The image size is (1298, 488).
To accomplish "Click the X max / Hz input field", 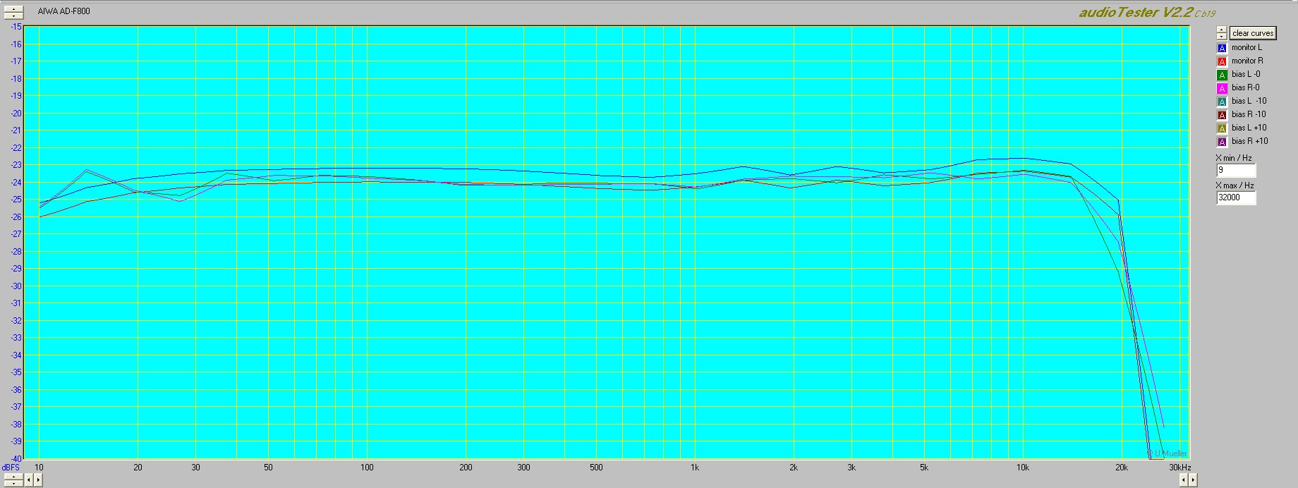I will point(1236,198).
